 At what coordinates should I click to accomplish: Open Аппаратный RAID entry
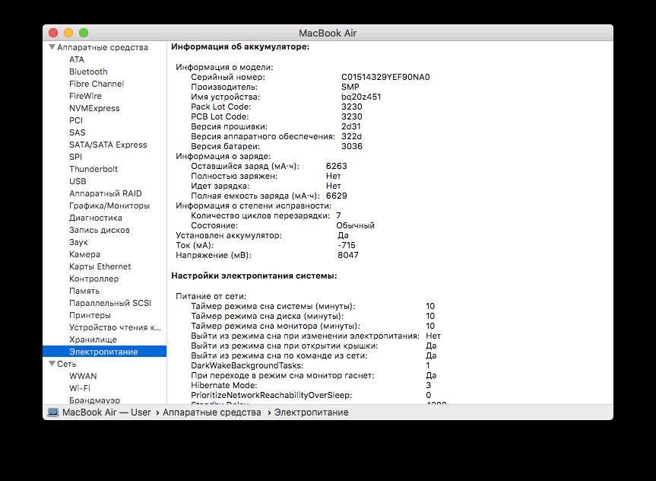(106, 193)
